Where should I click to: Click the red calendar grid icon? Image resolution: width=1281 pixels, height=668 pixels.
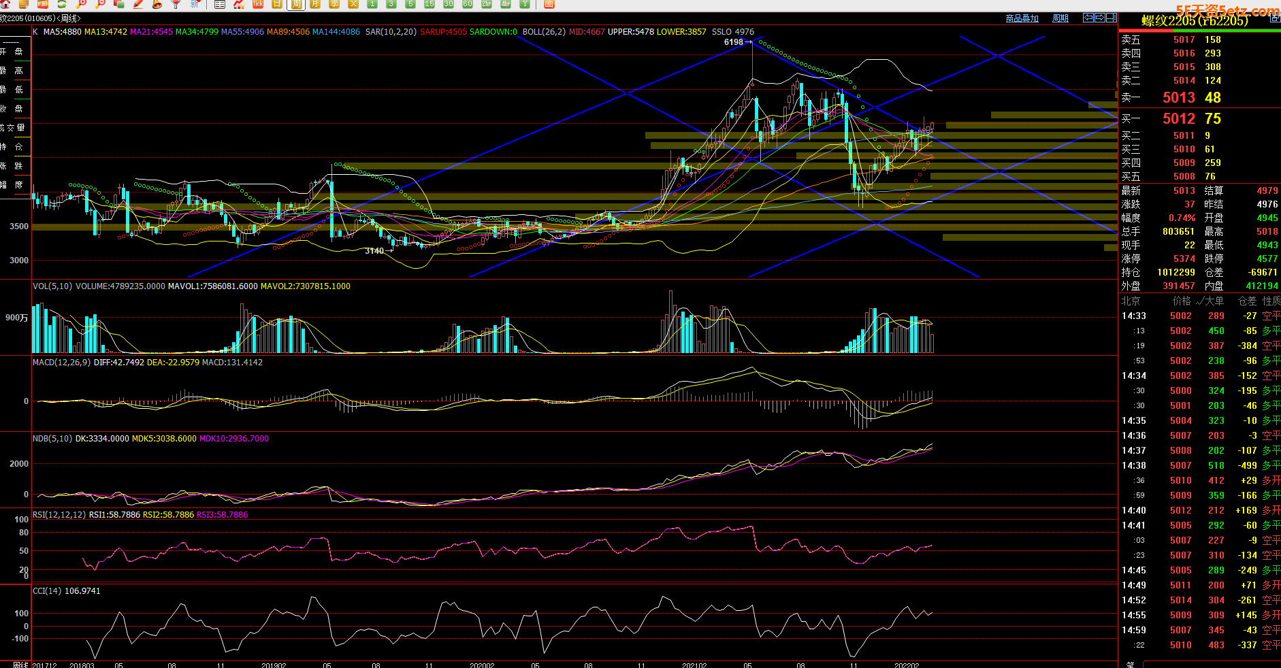[549, 3]
